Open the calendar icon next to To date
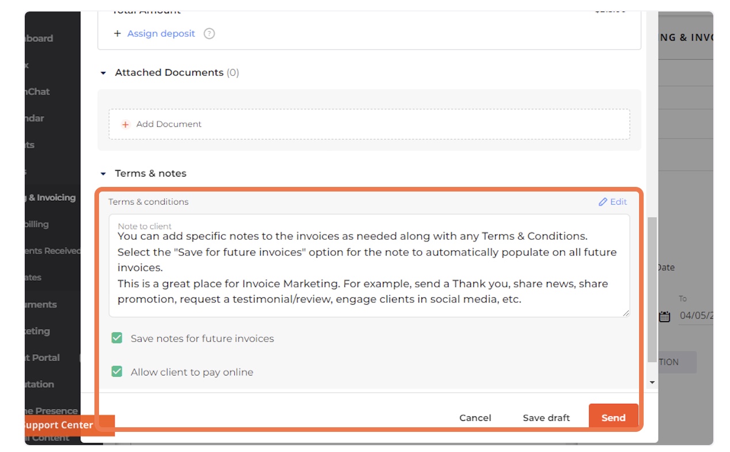 (x=664, y=316)
